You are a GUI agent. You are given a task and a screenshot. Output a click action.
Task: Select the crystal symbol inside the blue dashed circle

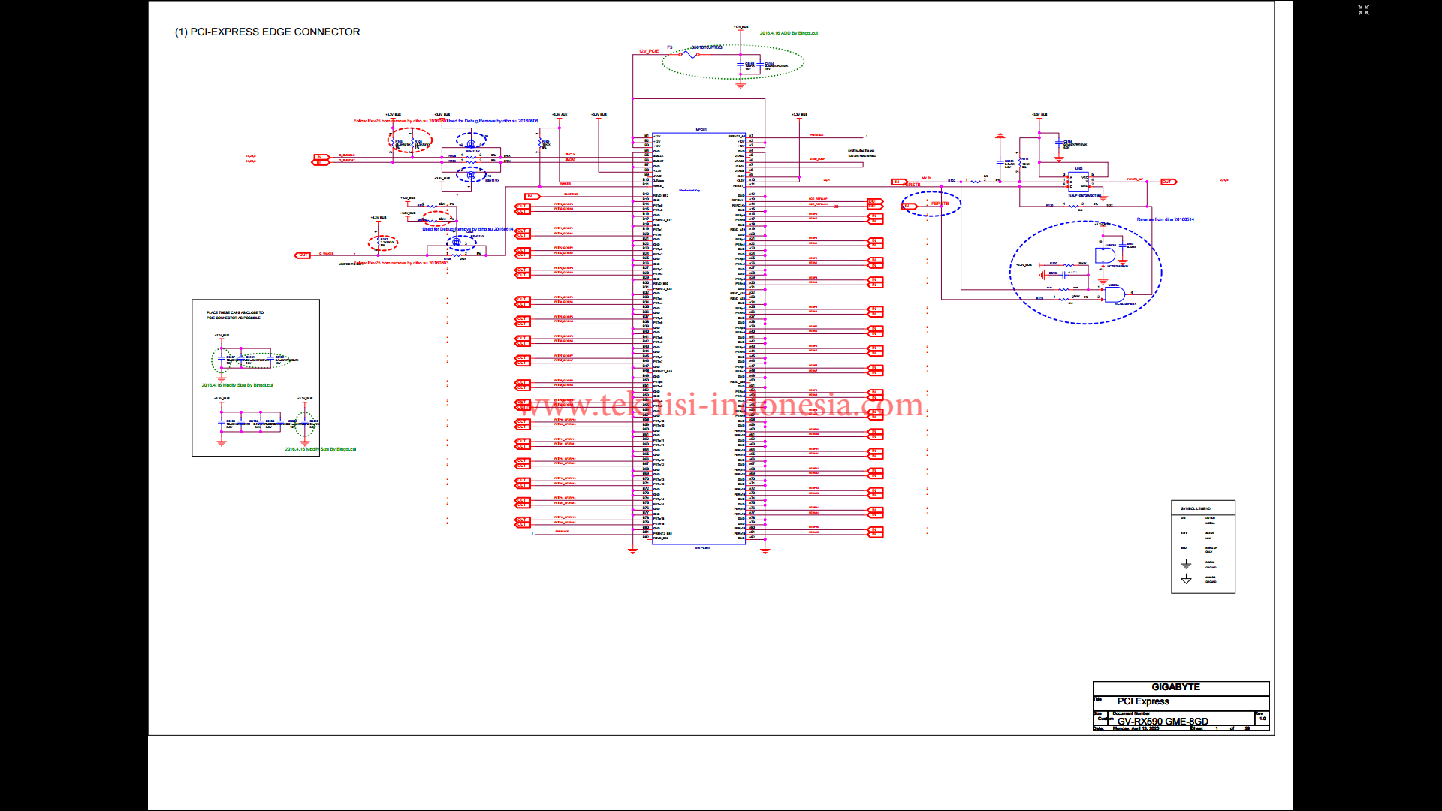471,143
